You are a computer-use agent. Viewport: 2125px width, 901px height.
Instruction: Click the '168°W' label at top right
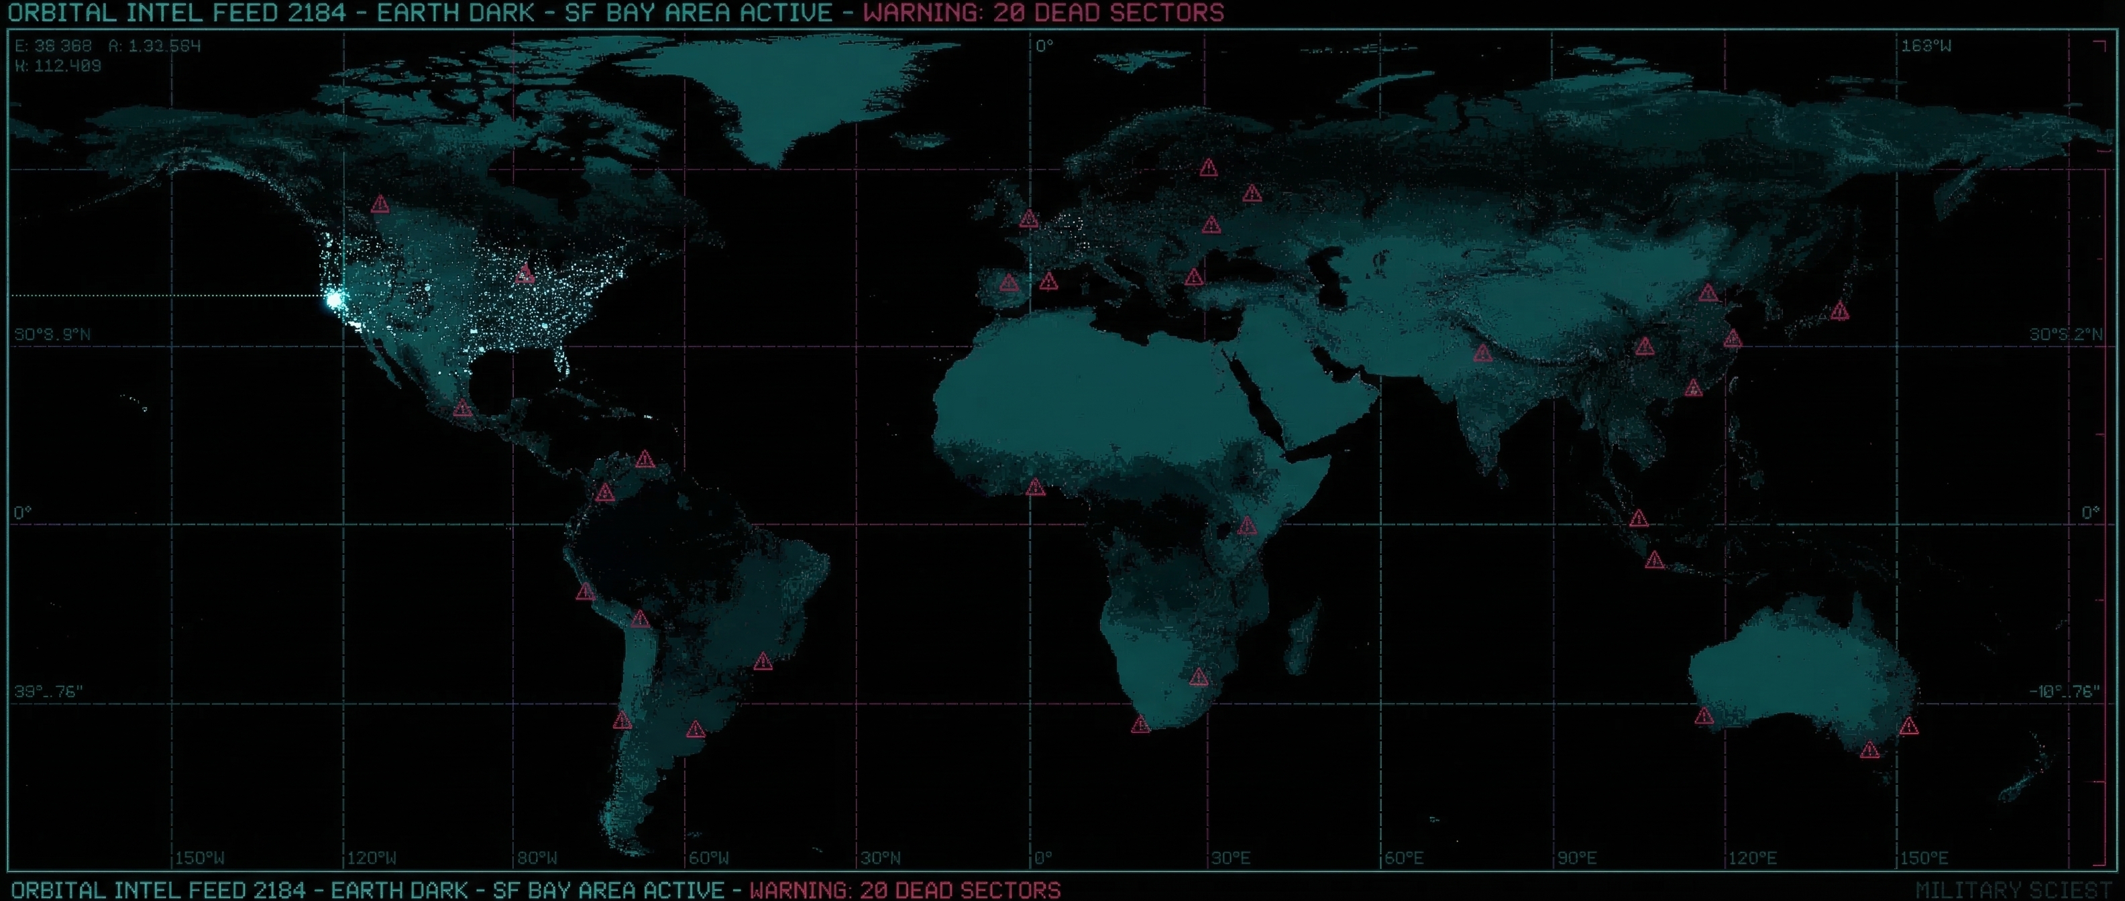[1926, 46]
